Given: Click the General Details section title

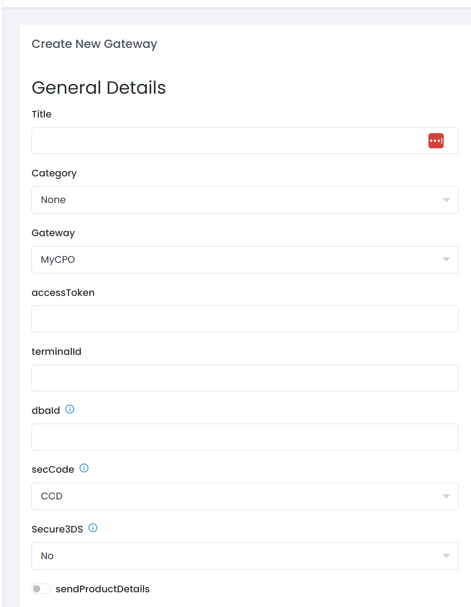Looking at the screenshot, I should pos(99,88).
